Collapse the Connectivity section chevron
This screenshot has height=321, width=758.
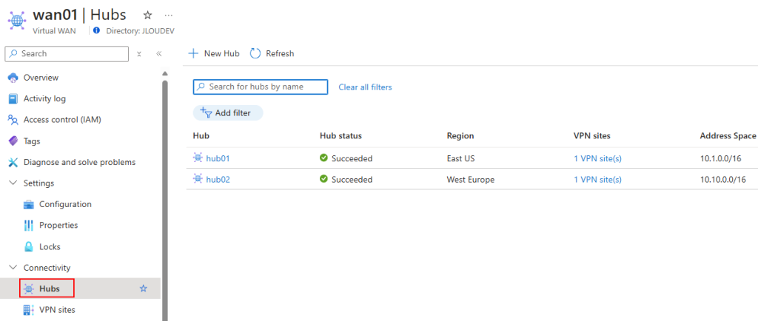coord(13,268)
